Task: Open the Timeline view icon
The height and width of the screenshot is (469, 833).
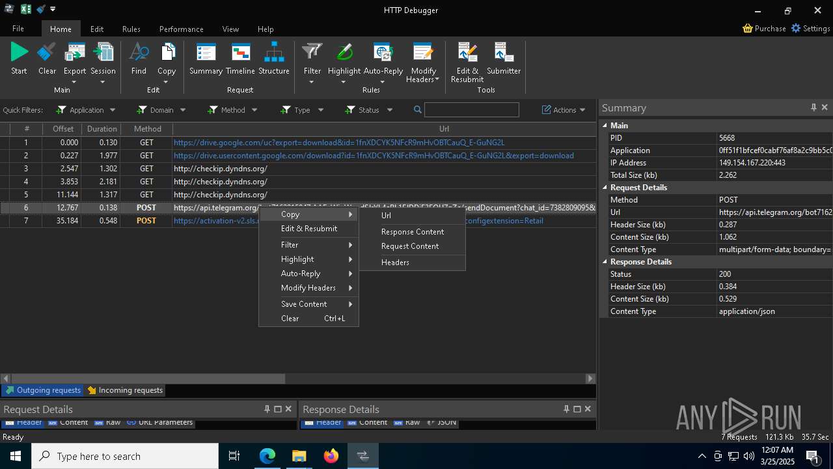Action: pos(240,52)
